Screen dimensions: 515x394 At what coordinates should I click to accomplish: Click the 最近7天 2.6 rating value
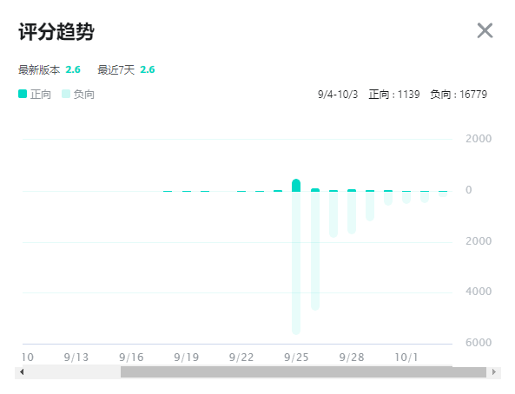click(x=148, y=69)
